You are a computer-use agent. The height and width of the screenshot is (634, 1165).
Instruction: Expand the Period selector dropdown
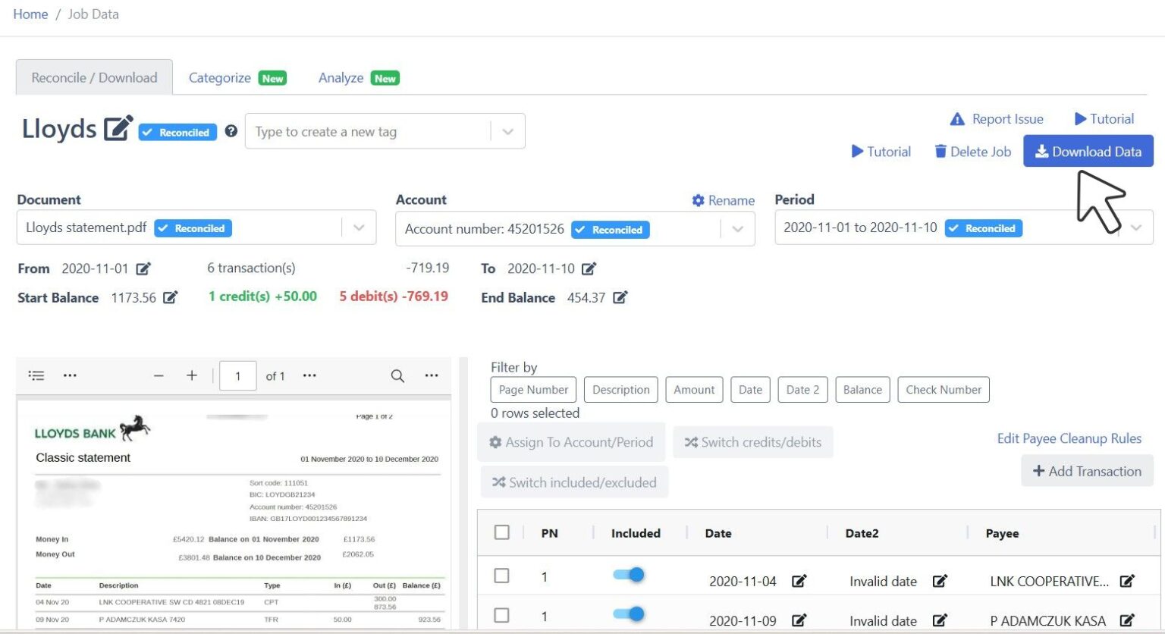[1136, 227]
